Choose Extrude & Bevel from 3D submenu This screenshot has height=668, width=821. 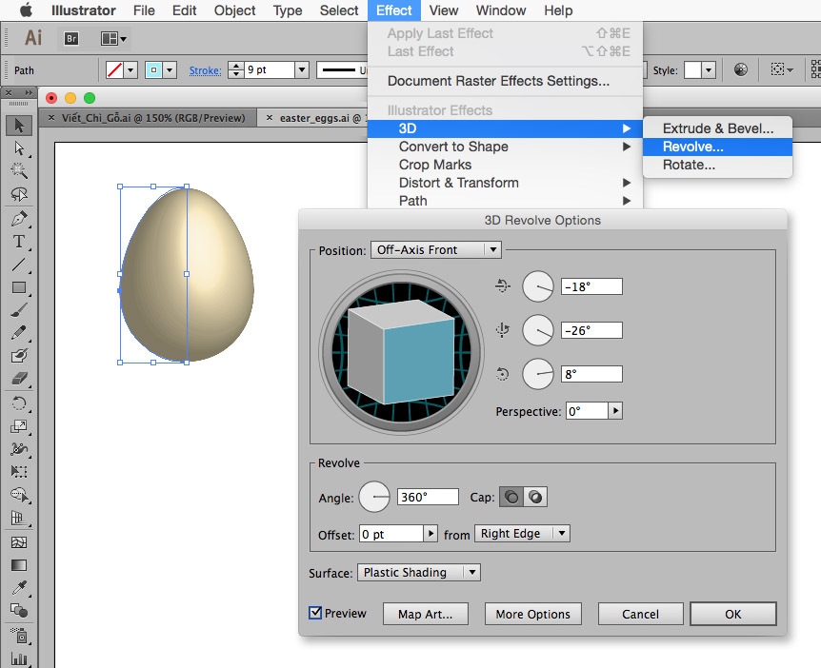717,128
